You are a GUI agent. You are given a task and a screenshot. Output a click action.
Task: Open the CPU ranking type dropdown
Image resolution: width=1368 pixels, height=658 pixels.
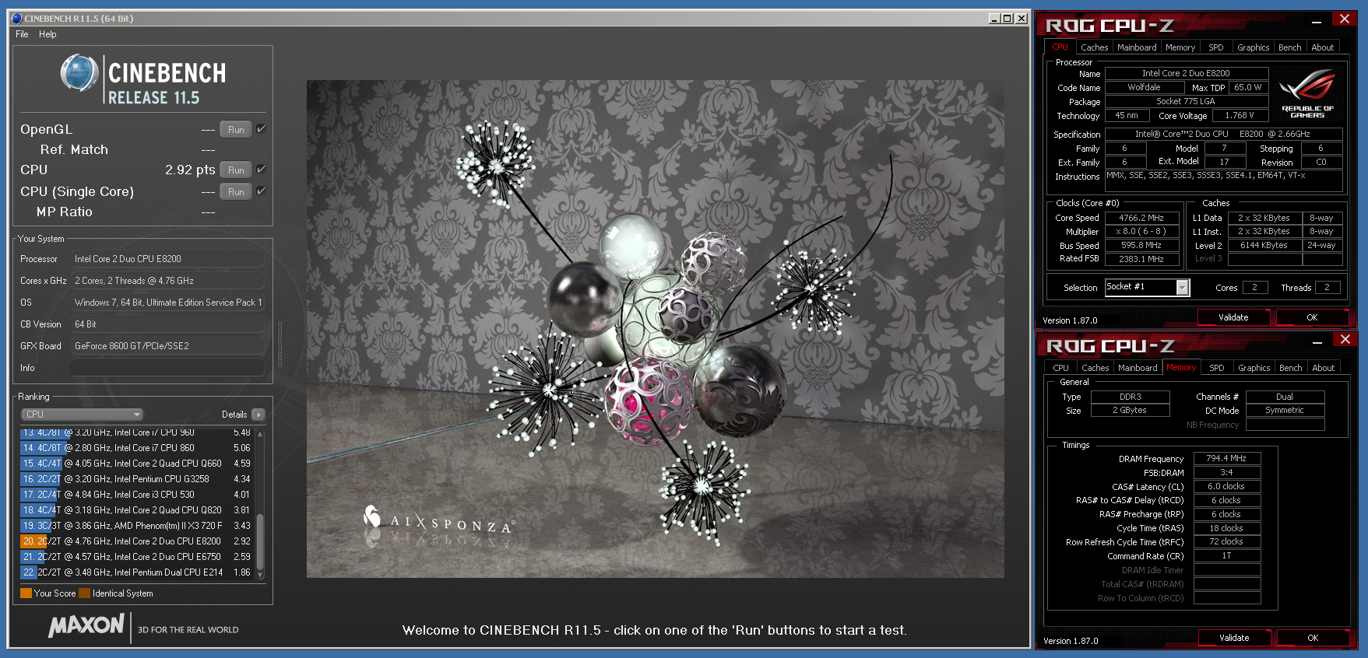[82, 415]
